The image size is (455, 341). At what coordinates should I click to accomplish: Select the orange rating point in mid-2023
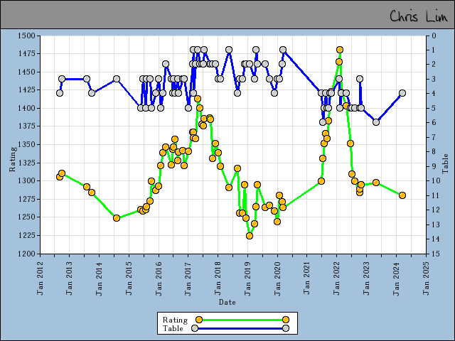click(376, 183)
